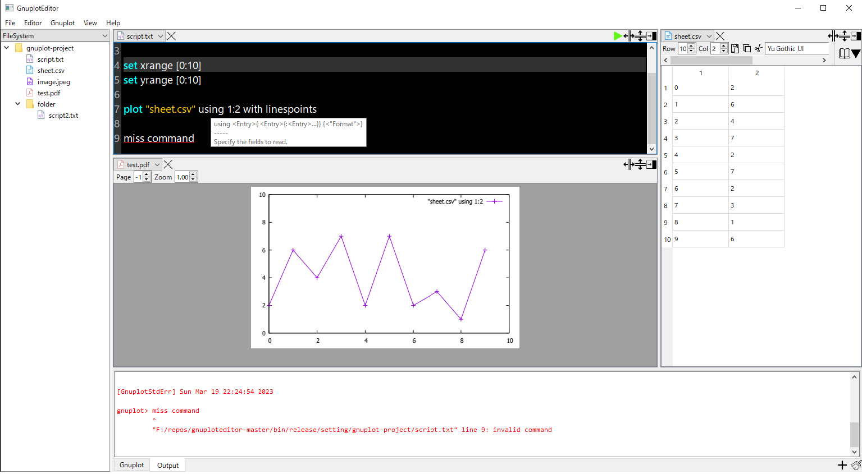Open the Help menu
This screenshot has width=862, height=474.
click(x=113, y=23)
